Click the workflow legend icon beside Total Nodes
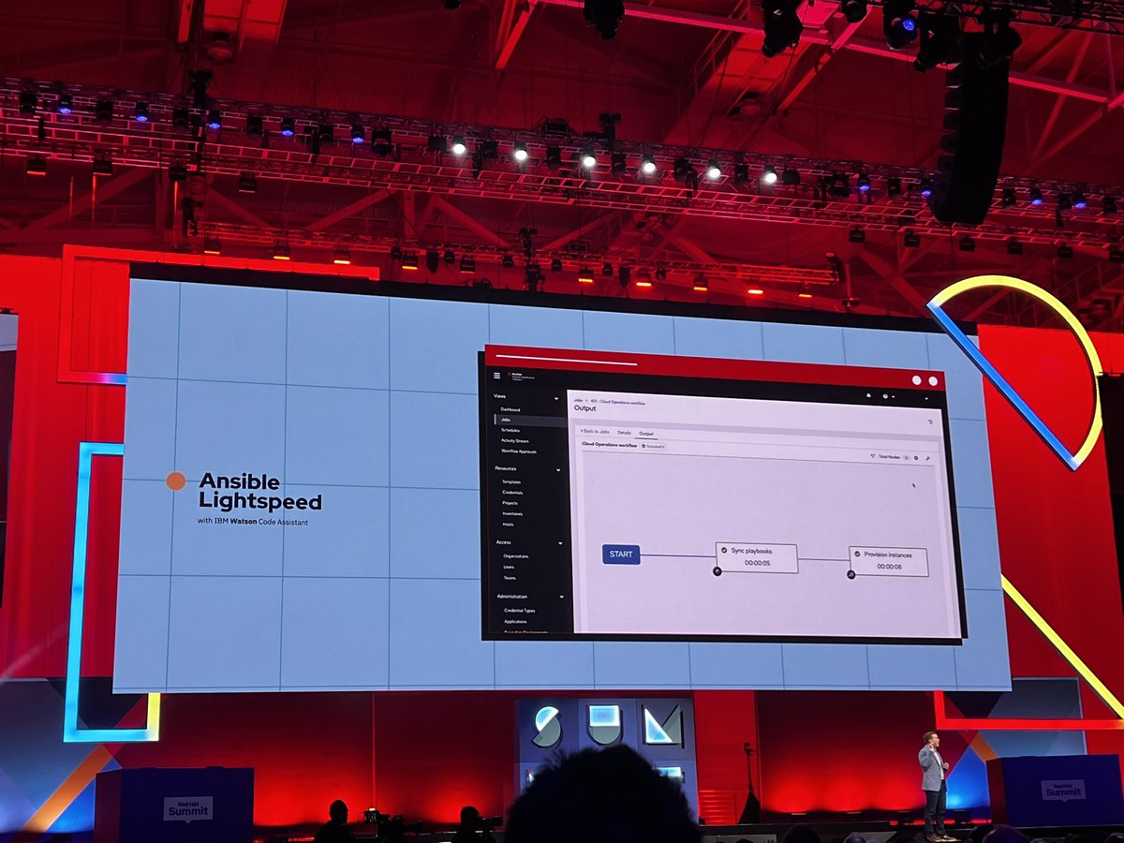The height and width of the screenshot is (843, 1124). coord(872,456)
